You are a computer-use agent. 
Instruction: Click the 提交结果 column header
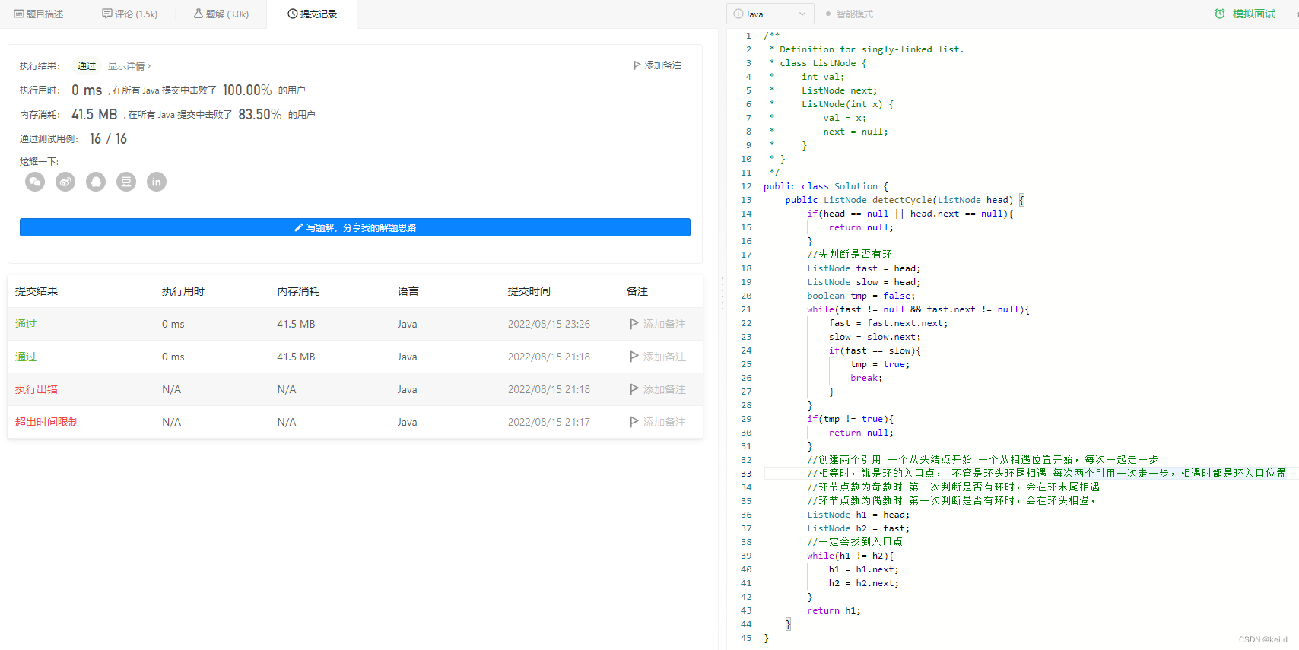pos(37,291)
